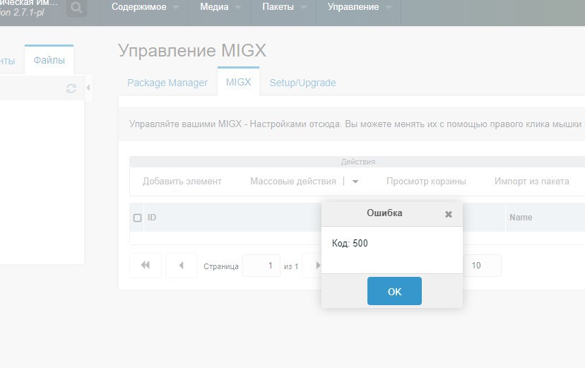Open the Управление menu
Viewport: 585px width, 368px height.
point(359,7)
